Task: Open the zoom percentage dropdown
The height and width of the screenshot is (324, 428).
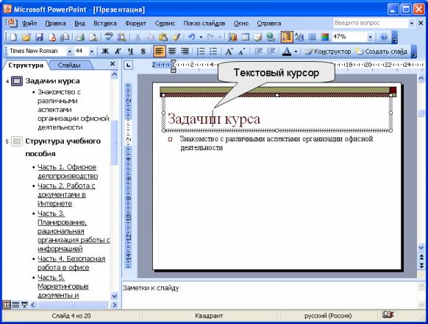Action: click(x=370, y=37)
